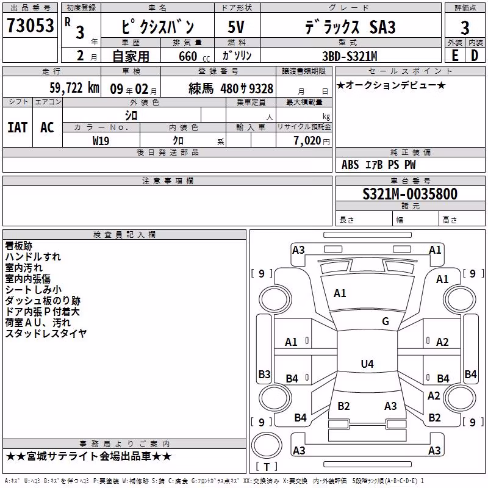The image size is (488, 488).
Task: Click the recycle deposit 7,020円
Action: [x=312, y=141]
